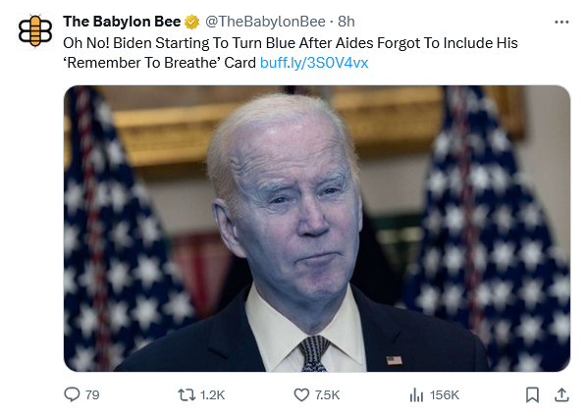This screenshot has width=587, height=416.
Task: Bookmark this tweet
Action: [x=532, y=395]
